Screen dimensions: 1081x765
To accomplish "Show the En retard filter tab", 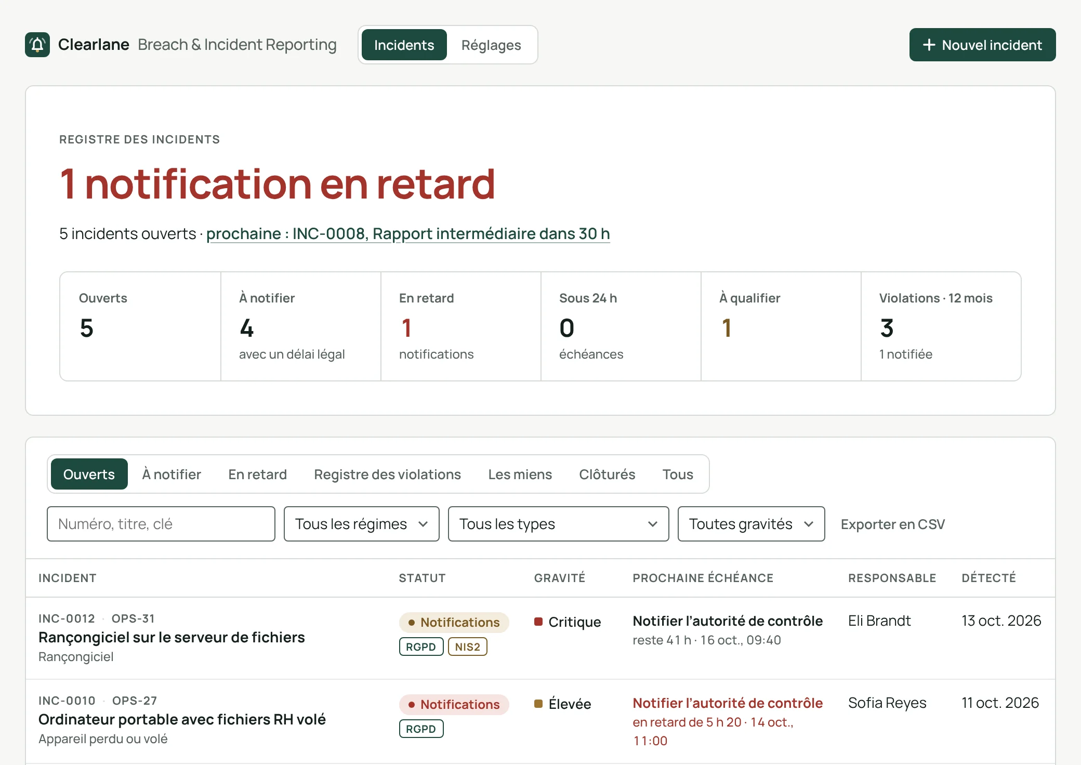I will click(257, 474).
